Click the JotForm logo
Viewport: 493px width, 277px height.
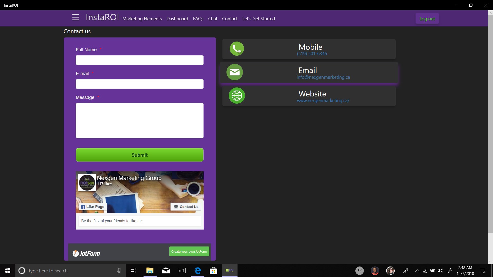coord(86,253)
